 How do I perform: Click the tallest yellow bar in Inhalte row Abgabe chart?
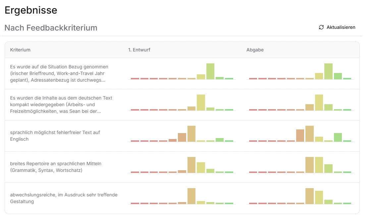click(x=319, y=103)
